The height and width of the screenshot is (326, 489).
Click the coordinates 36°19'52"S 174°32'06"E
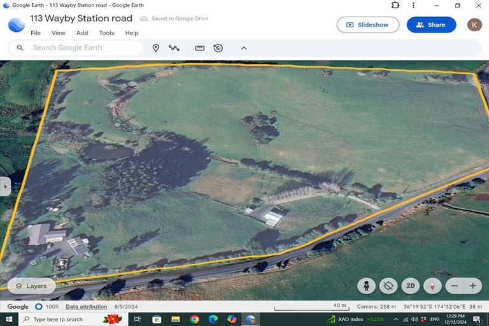pyautogui.click(x=434, y=307)
